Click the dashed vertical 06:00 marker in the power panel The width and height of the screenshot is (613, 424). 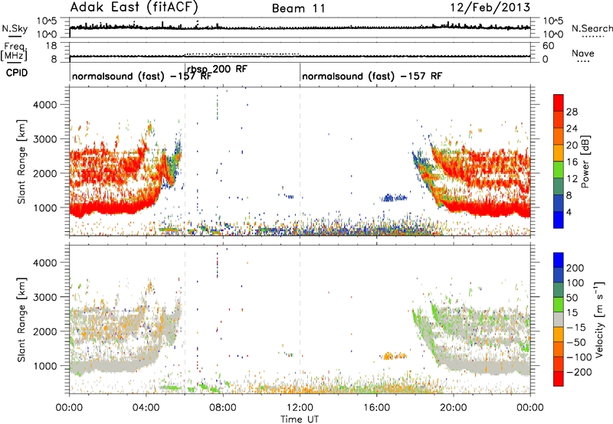click(185, 161)
